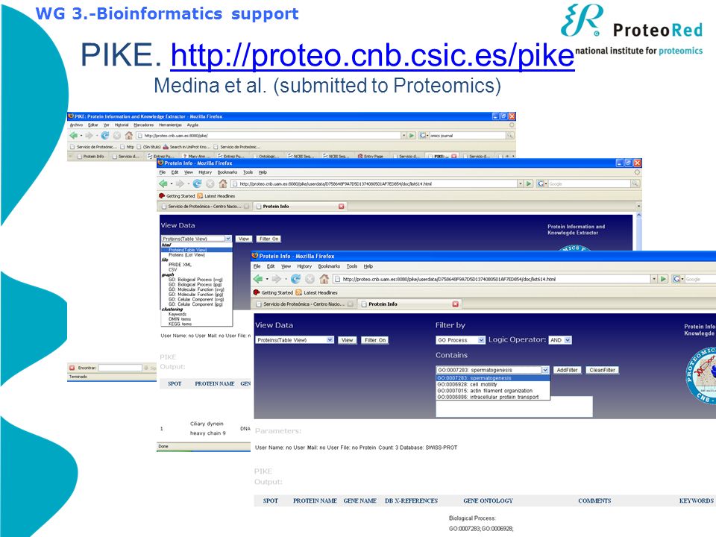This screenshot has height=537, width=716.
Task: Click Forward arrow in front Protein Info window
Action: pos(277,278)
